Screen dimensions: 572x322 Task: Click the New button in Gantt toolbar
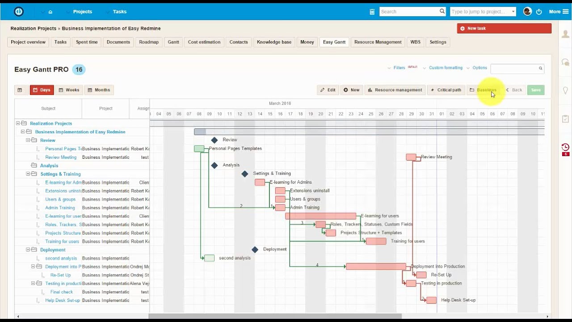[x=352, y=90]
